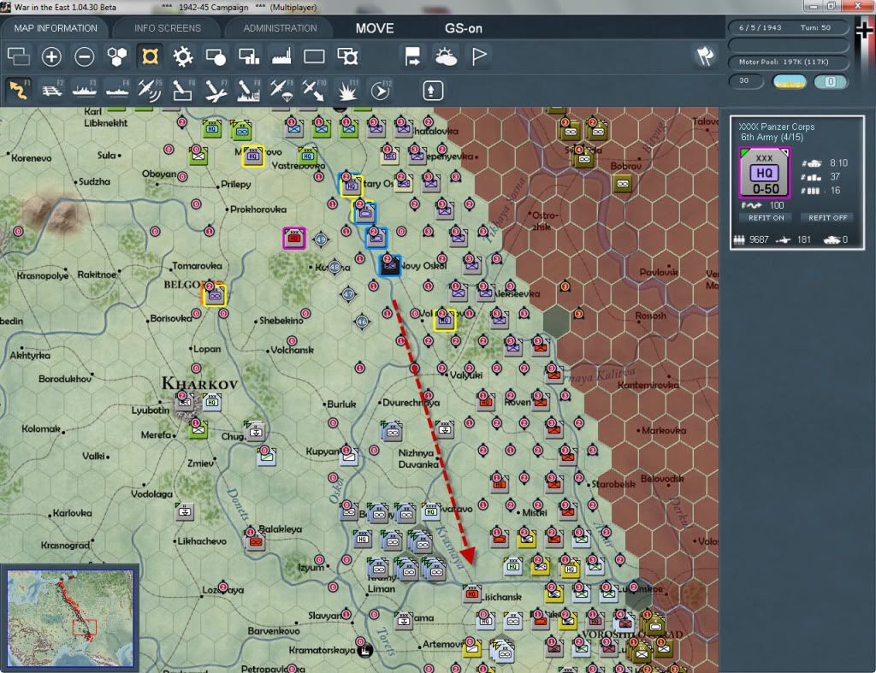
Task: Select the dark counter at Novy Oskol
Action: click(x=389, y=265)
